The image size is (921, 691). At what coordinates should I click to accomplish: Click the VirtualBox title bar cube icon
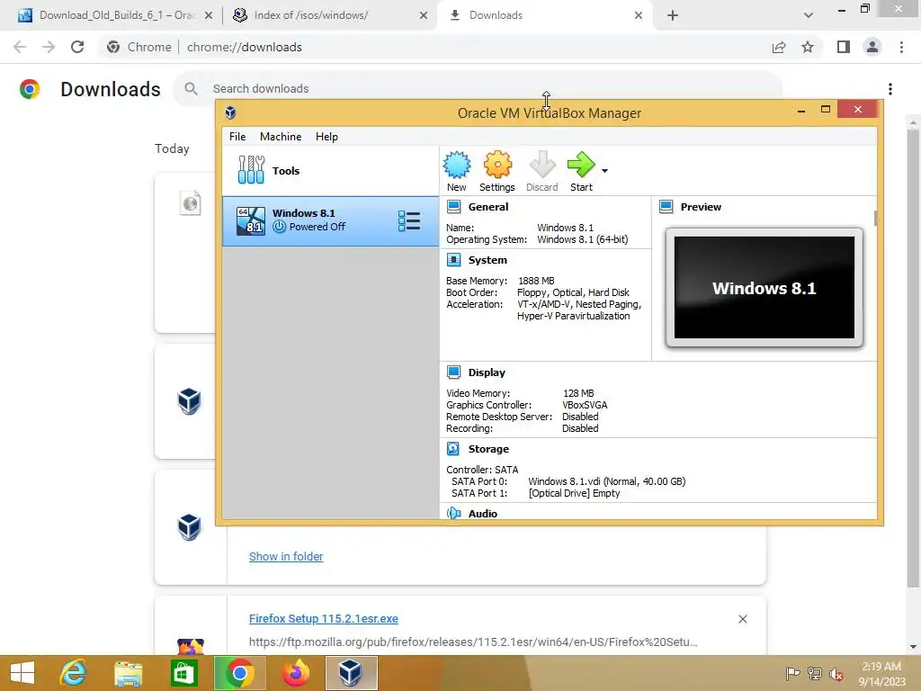(230, 112)
